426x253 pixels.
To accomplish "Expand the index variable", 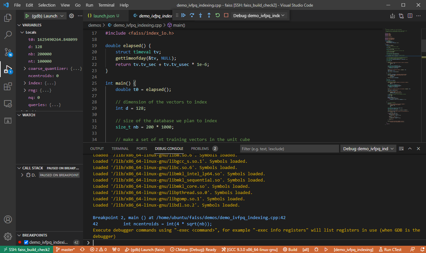I will pos(25,83).
